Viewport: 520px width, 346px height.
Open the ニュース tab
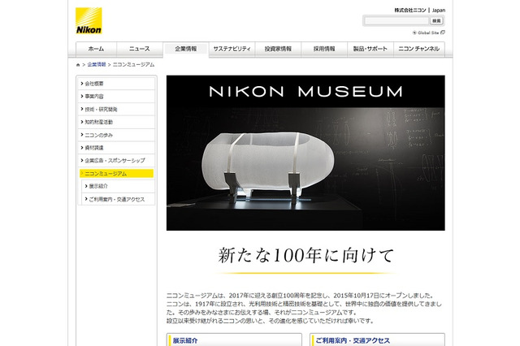pos(140,49)
